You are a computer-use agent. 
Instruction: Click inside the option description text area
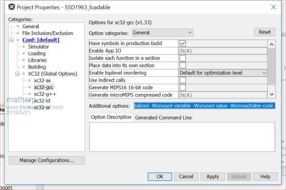182,137
